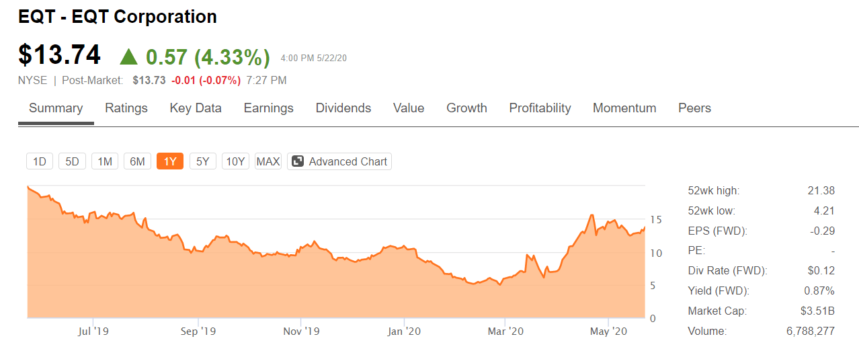This screenshot has height=351, width=859.
Task: Open the Peers tab
Action: [694, 108]
